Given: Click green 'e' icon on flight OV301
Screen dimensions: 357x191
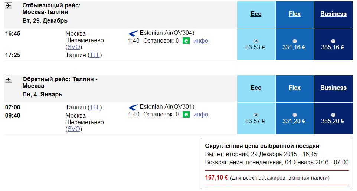Looking at the screenshot, I should 186,115.
